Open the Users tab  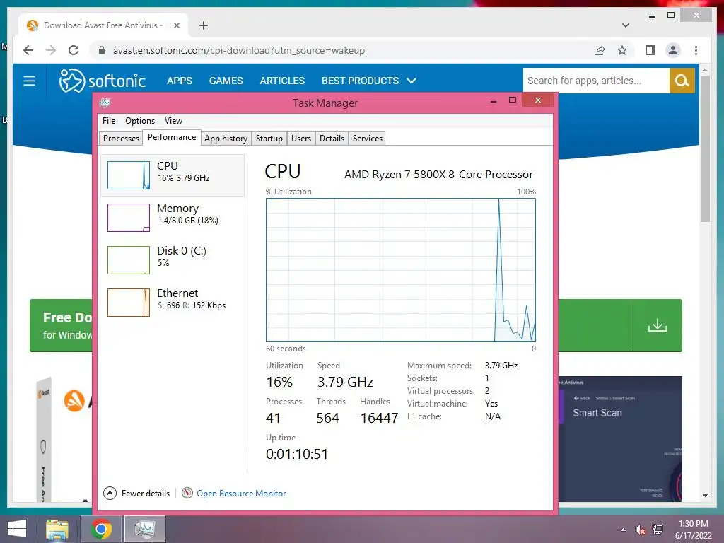click(x=301, y=139)
